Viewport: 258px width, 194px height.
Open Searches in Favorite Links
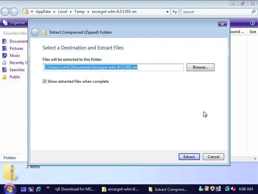[x=17, y=70]
